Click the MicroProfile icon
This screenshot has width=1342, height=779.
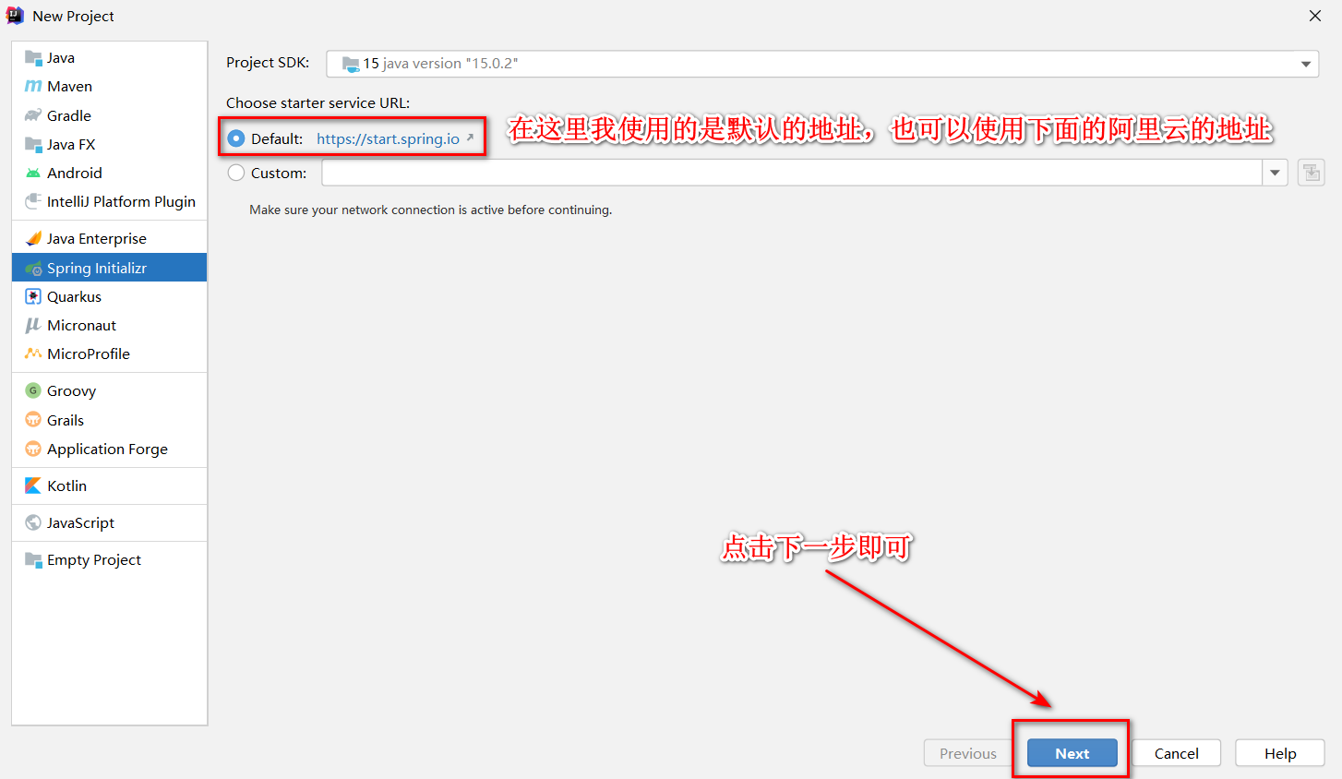pos(33,354)
